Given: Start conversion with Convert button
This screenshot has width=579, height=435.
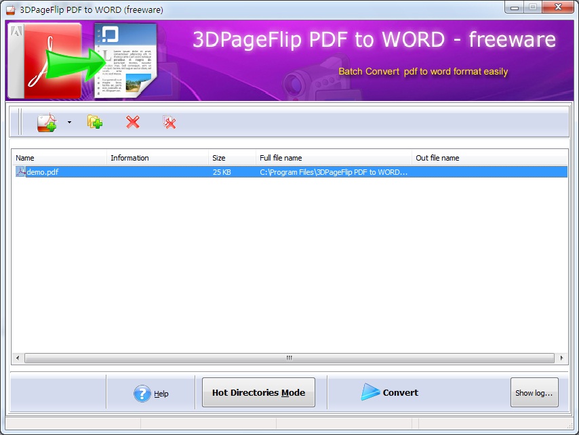Looking at the screenshot, I should point(390,392).
